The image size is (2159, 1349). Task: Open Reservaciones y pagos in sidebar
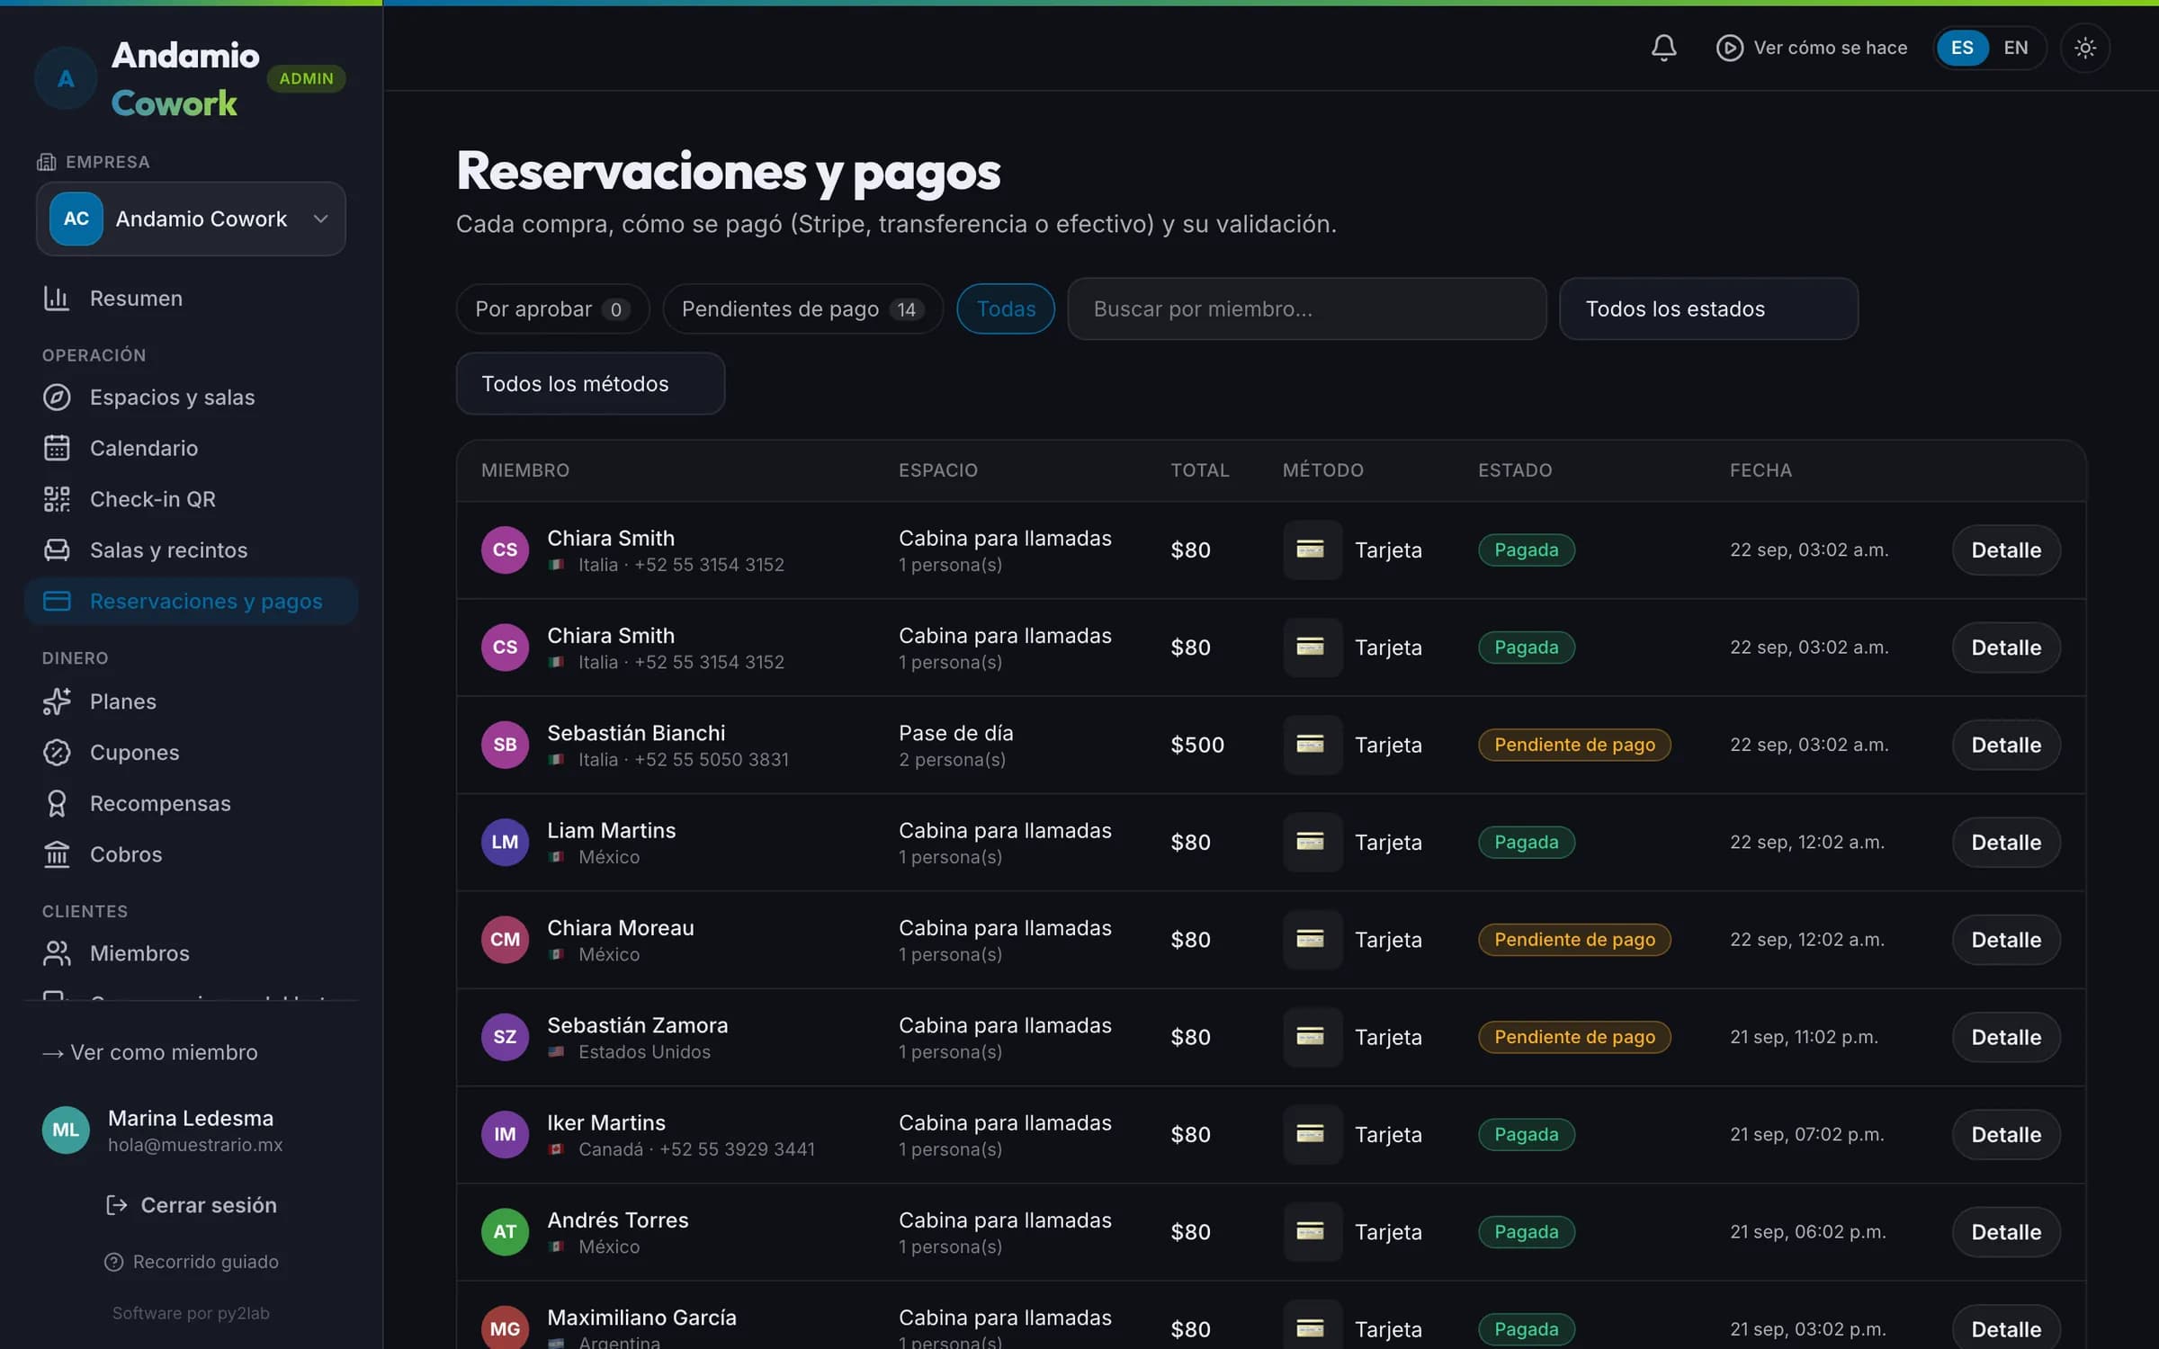tap(191, 601)
